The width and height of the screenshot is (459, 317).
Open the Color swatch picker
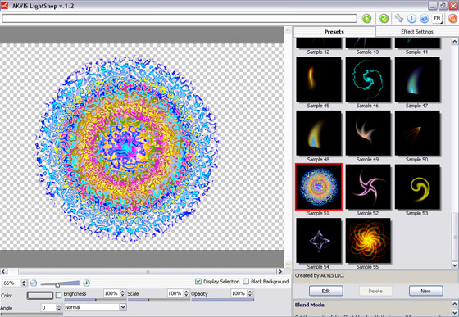(40, 296)
